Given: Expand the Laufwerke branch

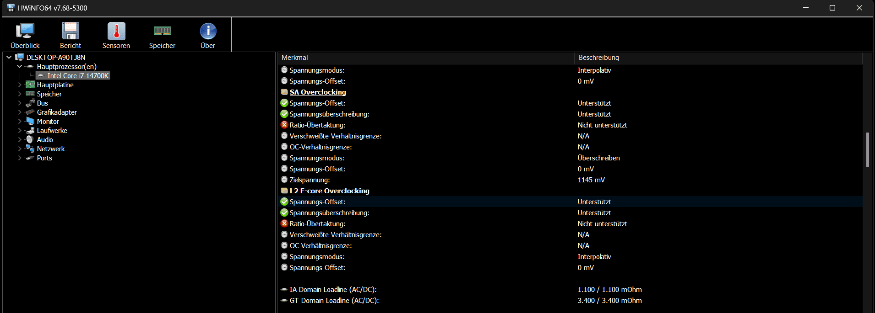Looking at the screenshot, I should 19,130.
